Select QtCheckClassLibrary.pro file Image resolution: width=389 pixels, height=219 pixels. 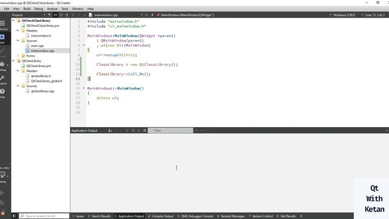click(x=43, y=26)
